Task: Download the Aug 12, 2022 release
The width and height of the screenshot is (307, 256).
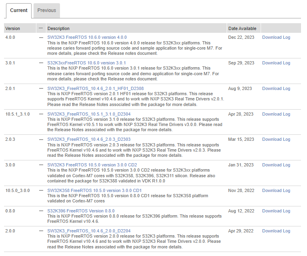Action: coord(271,211)
